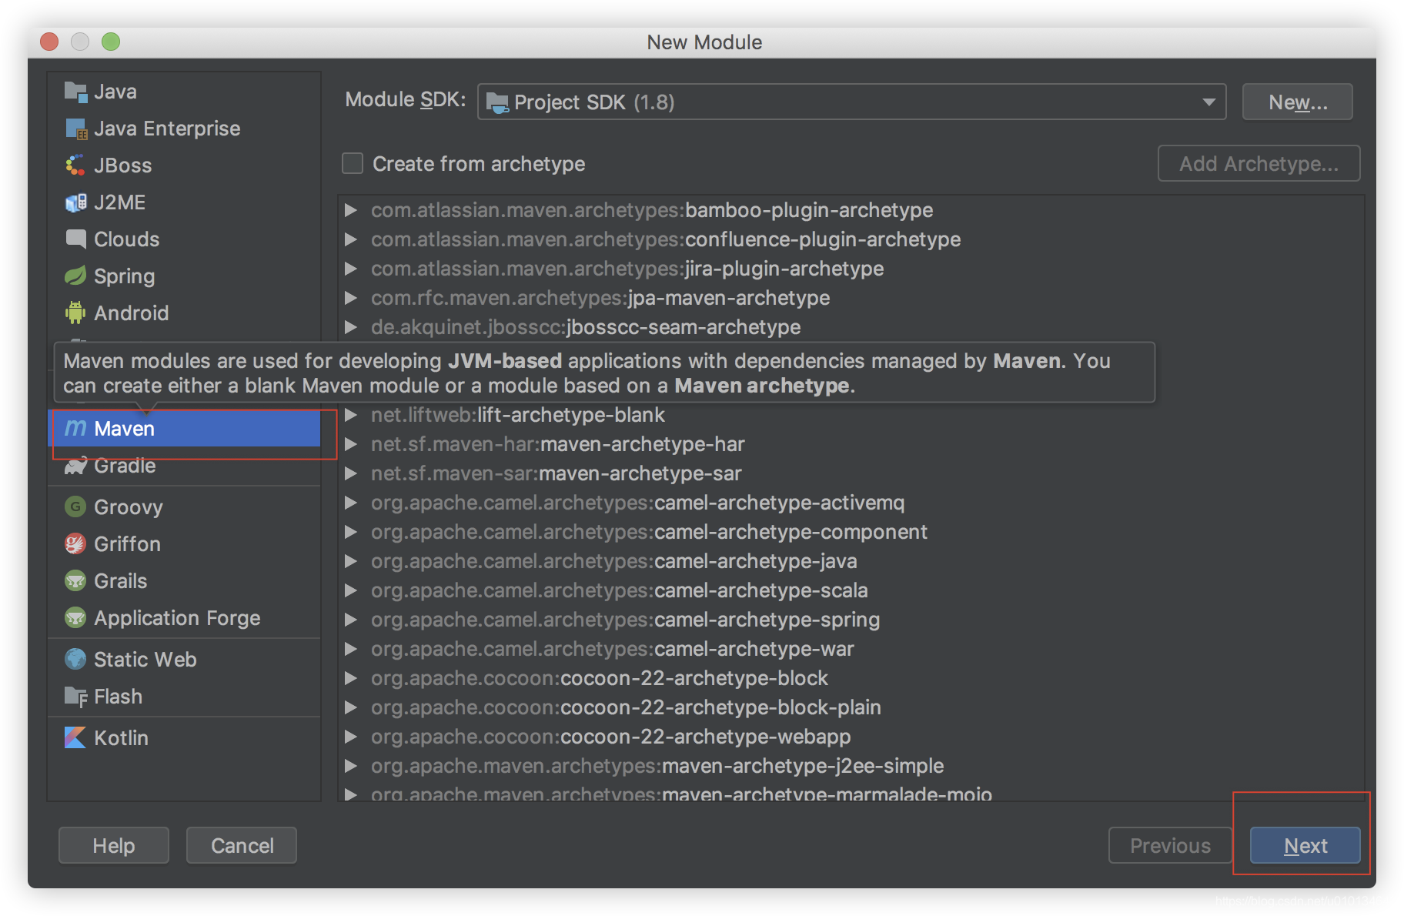The height and width of the screenshot is (916, 1404).
Task: Expand maven-archetype-har entry
Action: click(351, 444)
